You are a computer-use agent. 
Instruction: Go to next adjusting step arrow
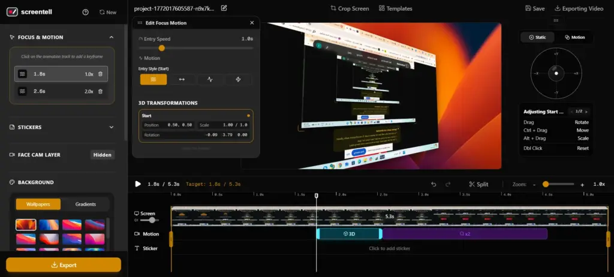(x=586, y=112)
